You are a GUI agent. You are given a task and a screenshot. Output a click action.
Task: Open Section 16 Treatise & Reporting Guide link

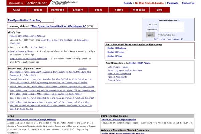click(x=119, y=120)
